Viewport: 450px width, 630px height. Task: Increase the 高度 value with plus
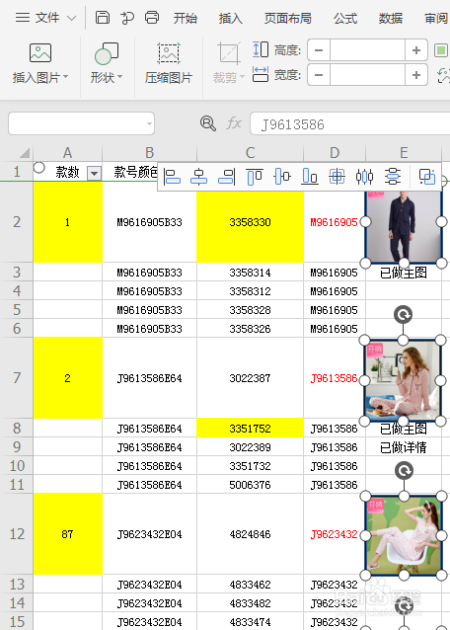(415, 50)
